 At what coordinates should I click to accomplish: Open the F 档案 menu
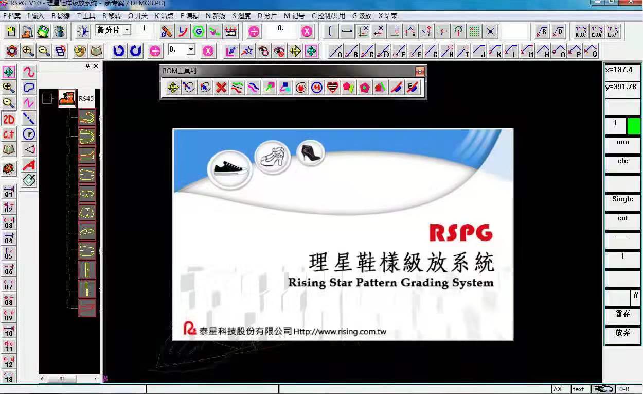[11, 15]
